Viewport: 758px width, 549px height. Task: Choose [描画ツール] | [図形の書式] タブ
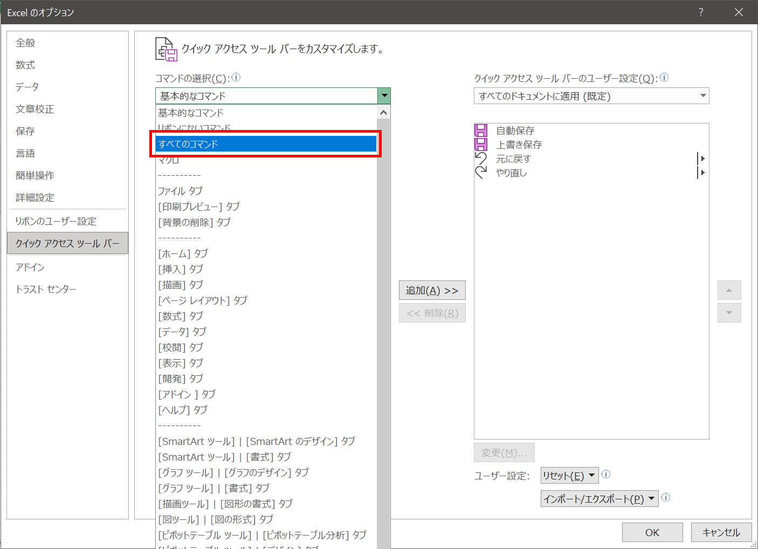(x=266, y=504)
